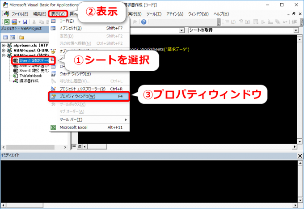Image resolution: width=304 pixels, height=209 pixels.
Task: Open the object combo box dropdown arrow
Action: point(182,30)
